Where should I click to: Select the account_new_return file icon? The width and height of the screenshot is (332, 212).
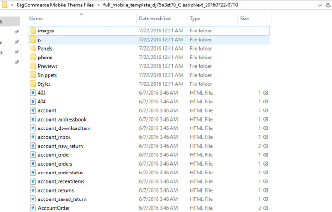[x=33, y=146]
